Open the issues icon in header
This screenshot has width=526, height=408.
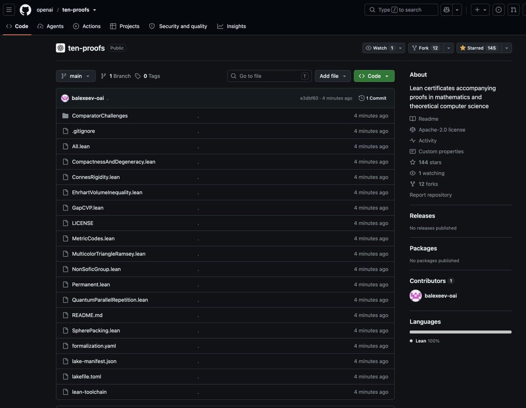click(x=498, y=10)
